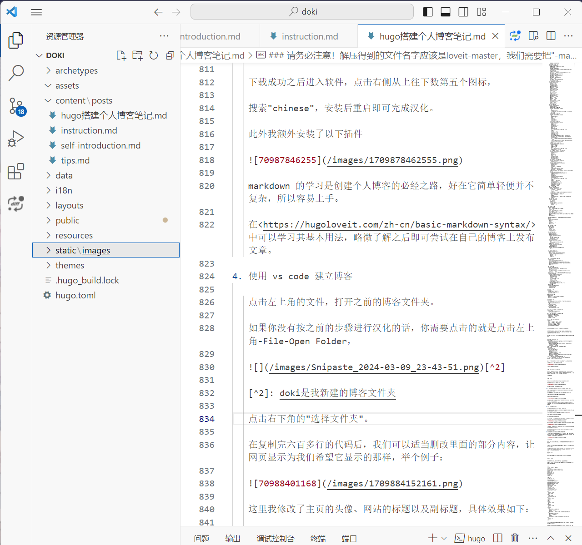This screenshot has width=582, height=545.
Task: Open the Extensions view
Action: [16, 172]
